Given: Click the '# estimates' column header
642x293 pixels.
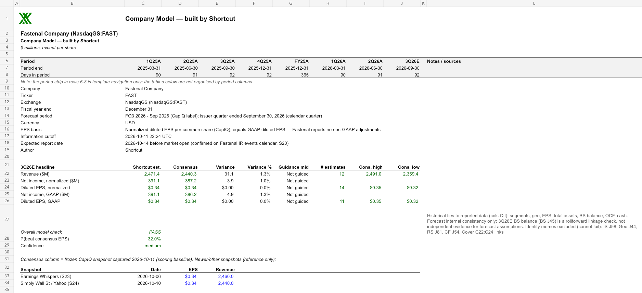Looking at the screenshot, I should 333,167.
